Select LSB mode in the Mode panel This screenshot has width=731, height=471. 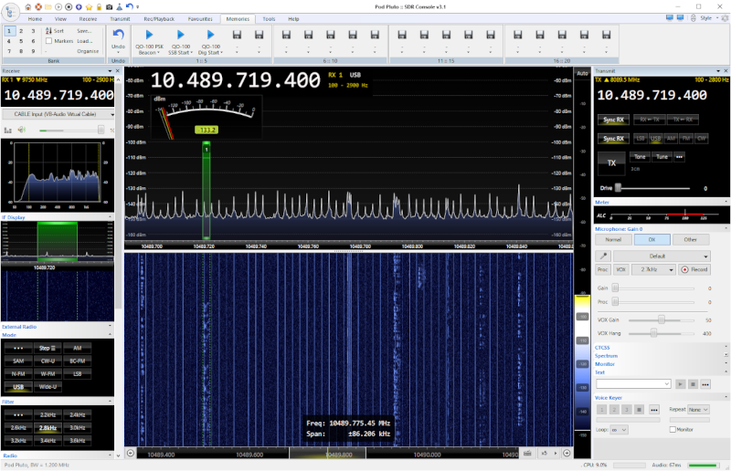click(x=78, y=374)
